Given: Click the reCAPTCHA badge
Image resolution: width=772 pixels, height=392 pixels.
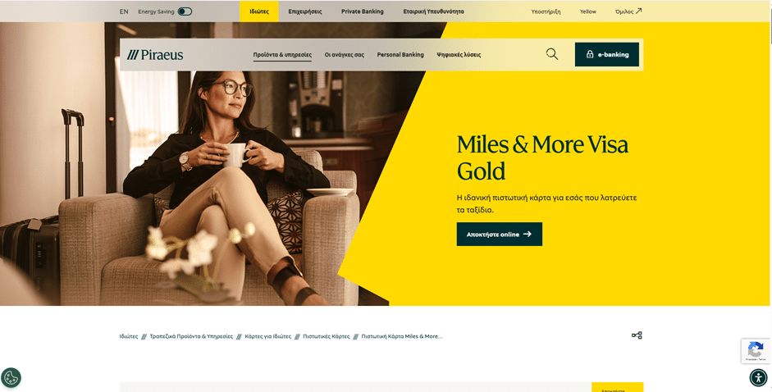Looking at the screenshot, I should [x=756, y=351].
